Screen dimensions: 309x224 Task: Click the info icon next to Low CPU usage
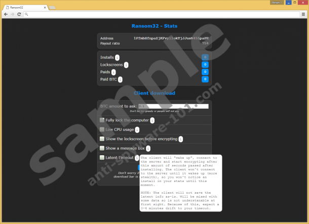coord(137,129)
